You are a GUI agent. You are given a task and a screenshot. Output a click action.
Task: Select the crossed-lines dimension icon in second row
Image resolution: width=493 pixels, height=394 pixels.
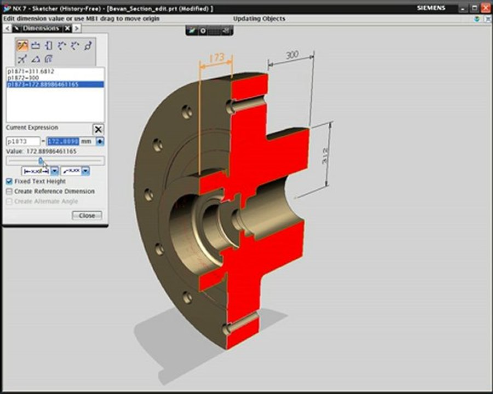[22, 59]
